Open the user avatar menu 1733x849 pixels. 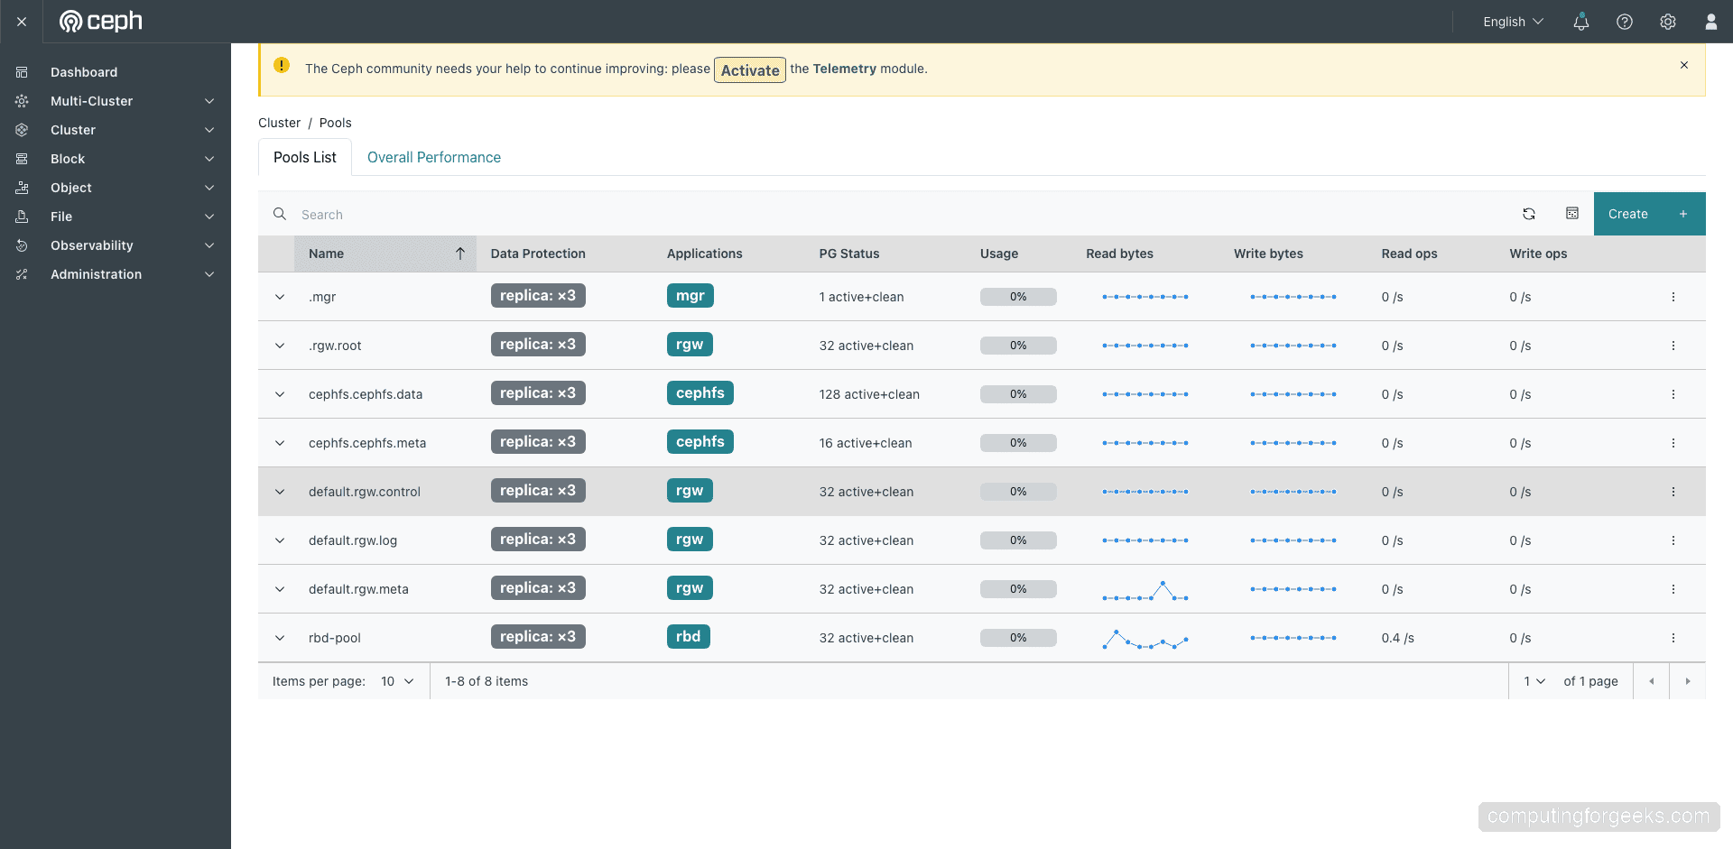[x=1711, y=22]
